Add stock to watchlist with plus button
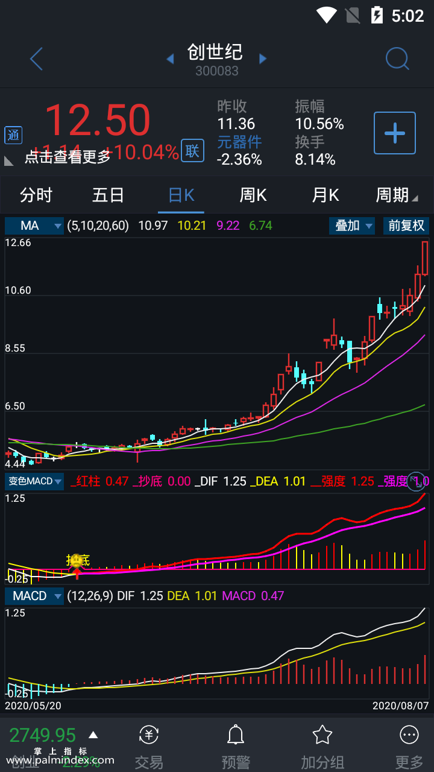434x772 pixels. (395, 133)
